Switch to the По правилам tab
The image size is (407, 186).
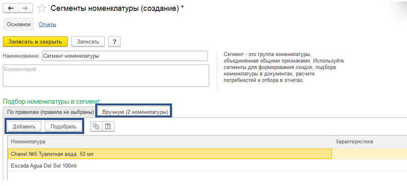tap(50, 112)
